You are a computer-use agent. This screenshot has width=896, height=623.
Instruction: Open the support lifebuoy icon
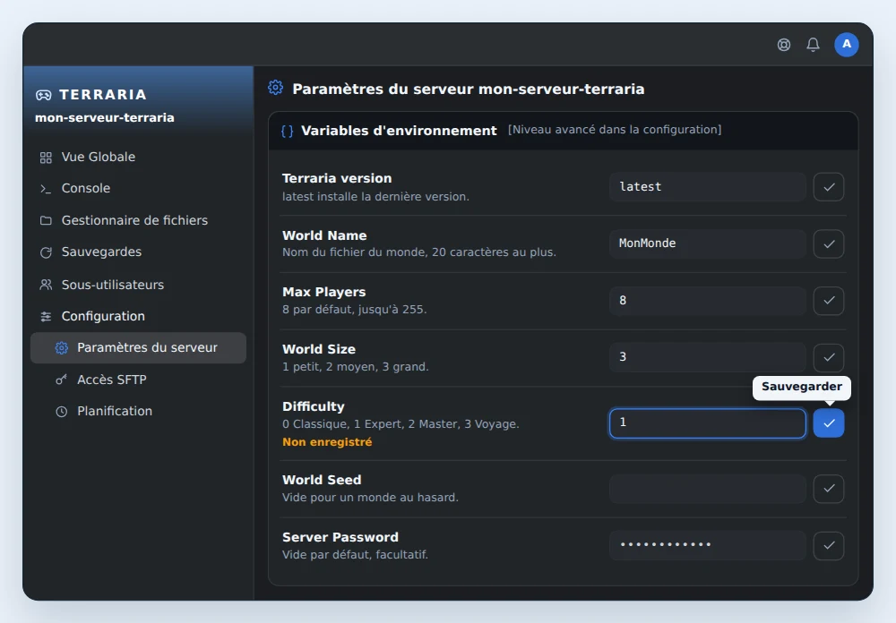(784, 45)
